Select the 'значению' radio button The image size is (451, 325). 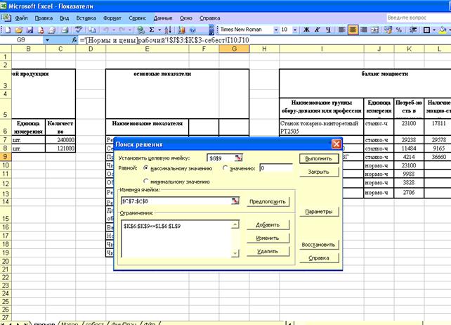point(225,168)
